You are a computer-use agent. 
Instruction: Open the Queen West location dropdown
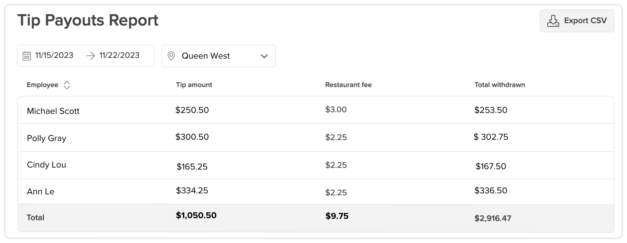(219, 56)
